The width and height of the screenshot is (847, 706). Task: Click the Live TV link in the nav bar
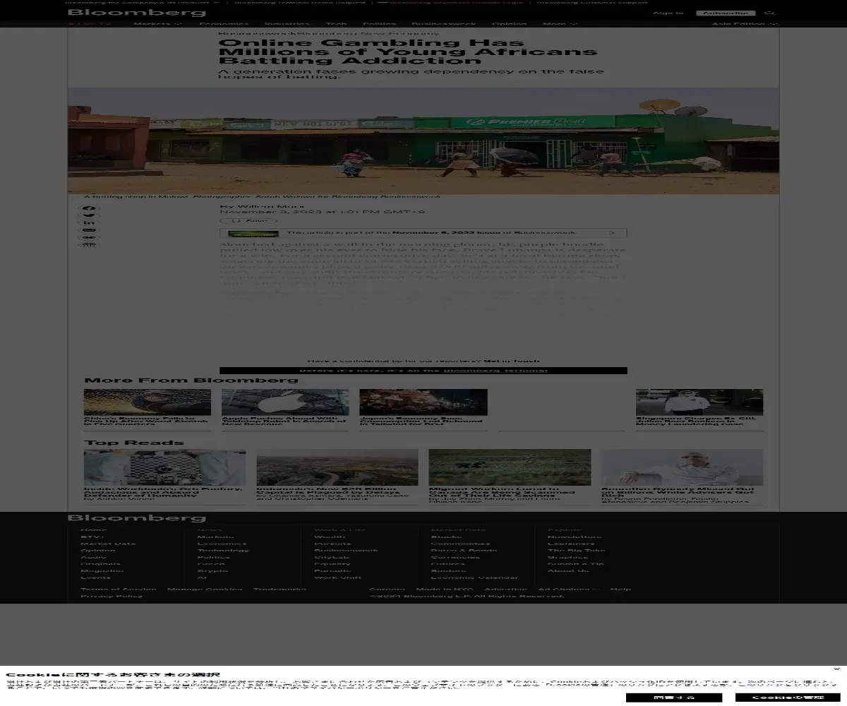(90, 24)
